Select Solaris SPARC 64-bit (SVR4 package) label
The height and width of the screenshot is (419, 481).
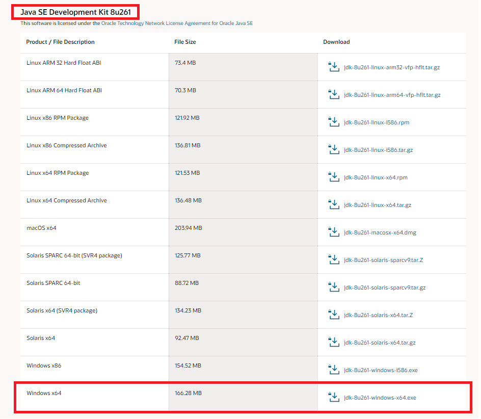(74, 256)
